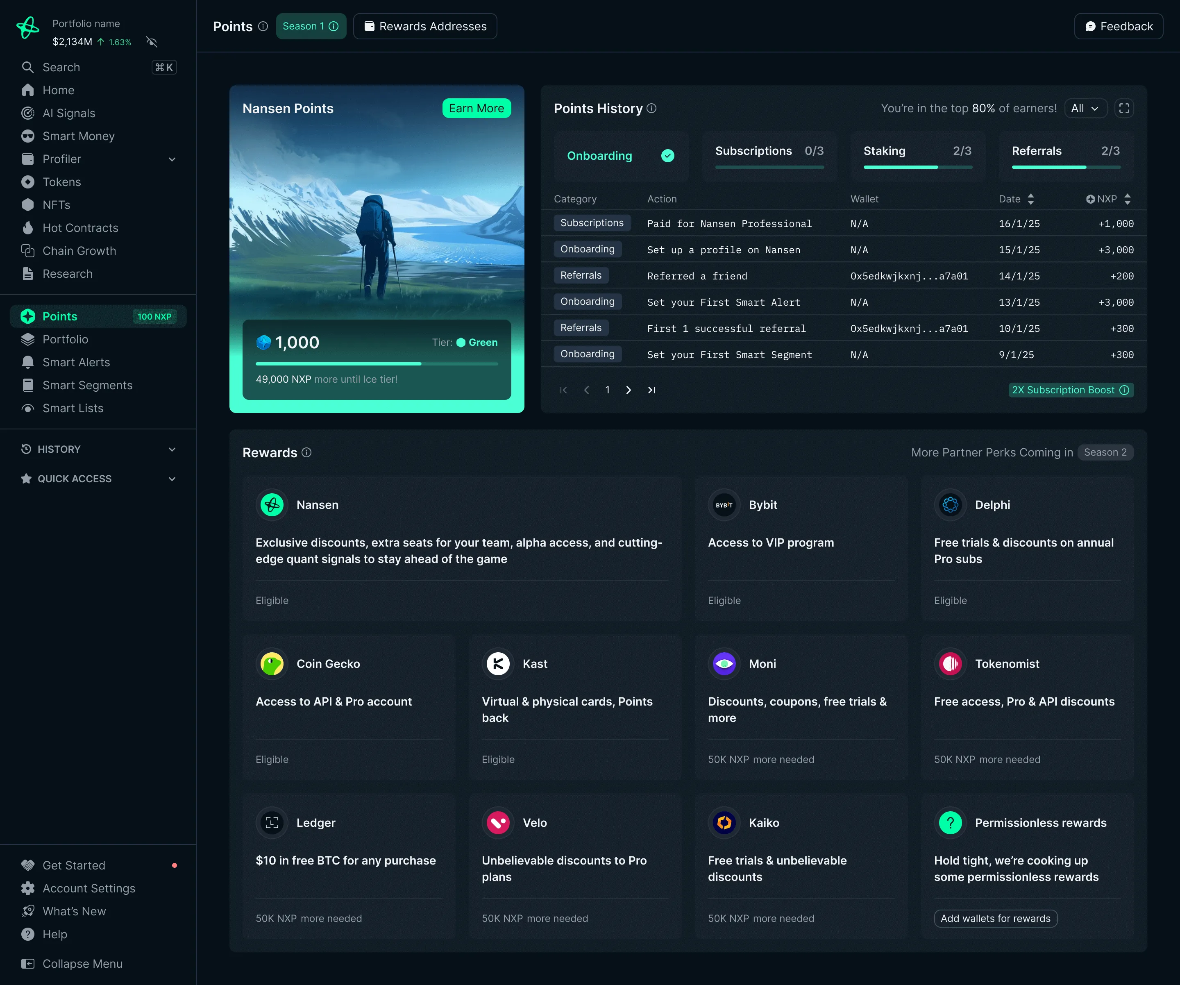
Task: Sort table by NXP column
Action: click(1127, 199)
